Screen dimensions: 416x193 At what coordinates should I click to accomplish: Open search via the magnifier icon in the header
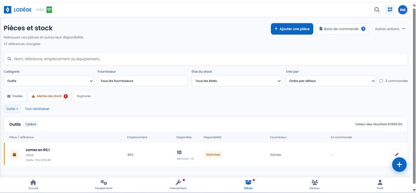(x=377, y=10)
